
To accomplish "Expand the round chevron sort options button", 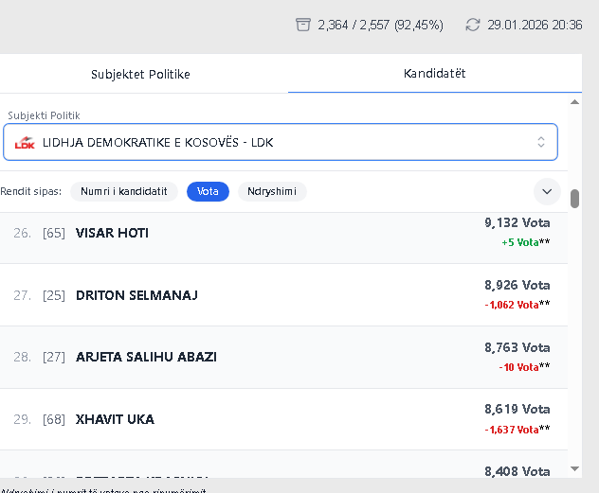I will 546,191.
